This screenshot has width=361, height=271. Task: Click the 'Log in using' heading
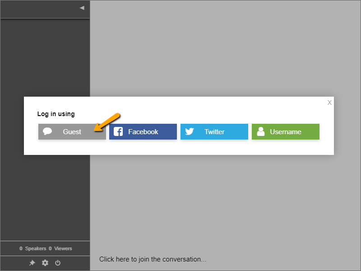point(56,114)
